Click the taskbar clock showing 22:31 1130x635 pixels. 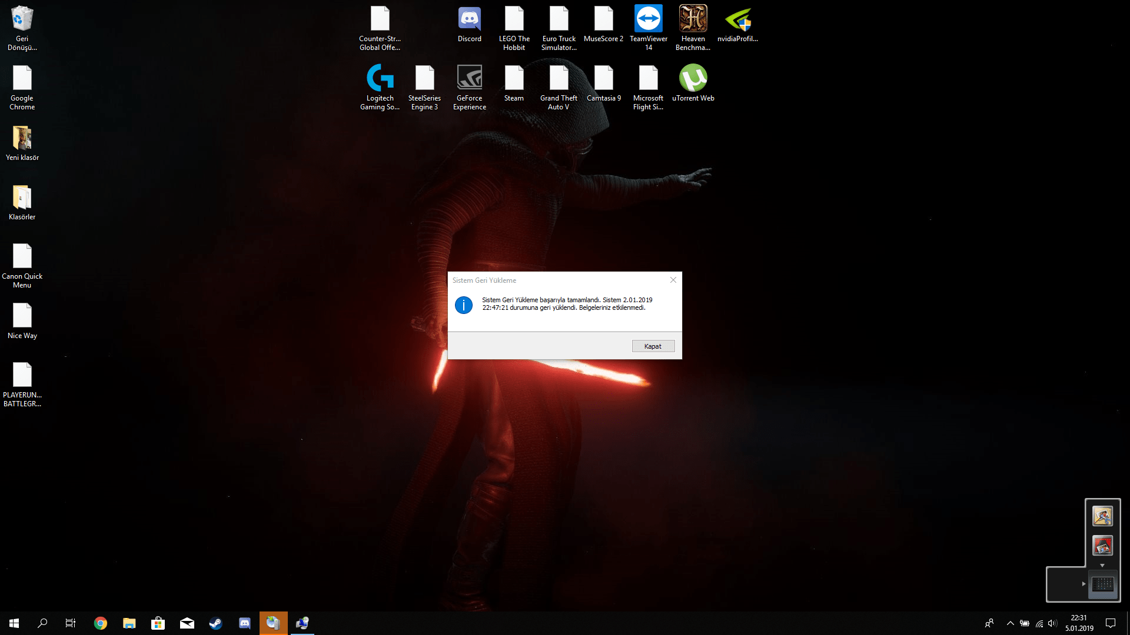pyautogui.click(x=1079, y=623)
